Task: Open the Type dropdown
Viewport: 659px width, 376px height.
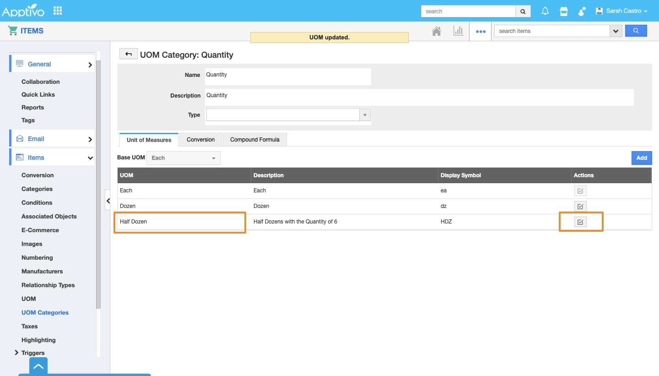Action: click(365, 115)
